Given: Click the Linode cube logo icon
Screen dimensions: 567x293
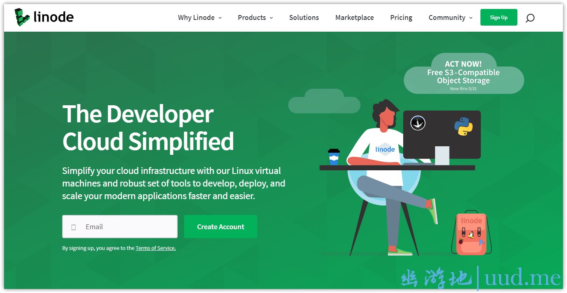Looking at the screenshot, I should (22, 17).
